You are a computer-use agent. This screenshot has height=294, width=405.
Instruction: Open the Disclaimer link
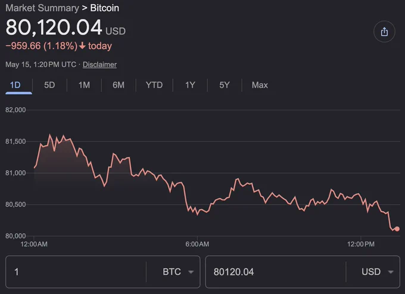[99, 64]
